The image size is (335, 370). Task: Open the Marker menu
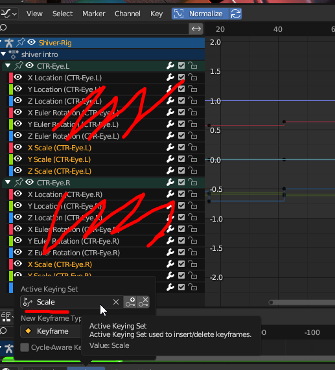click(94, 14)
